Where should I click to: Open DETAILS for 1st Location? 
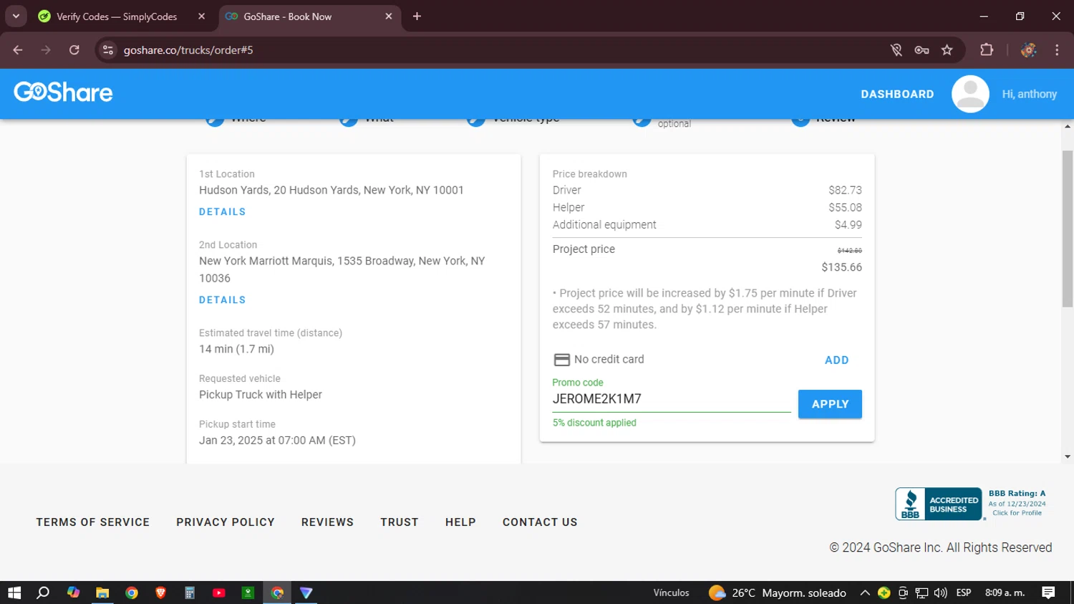point(222,212)
